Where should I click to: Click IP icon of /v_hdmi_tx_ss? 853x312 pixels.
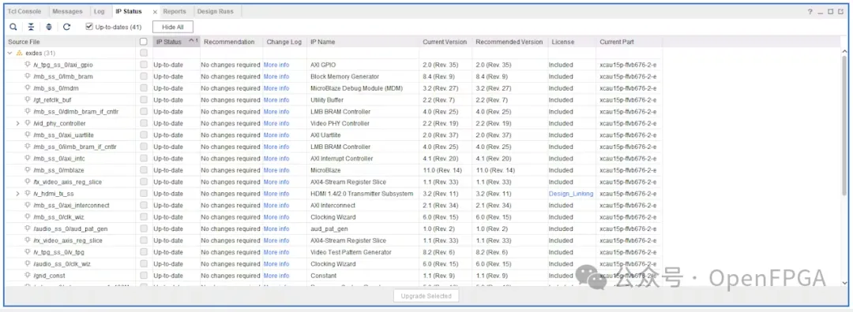click(28, 194)
